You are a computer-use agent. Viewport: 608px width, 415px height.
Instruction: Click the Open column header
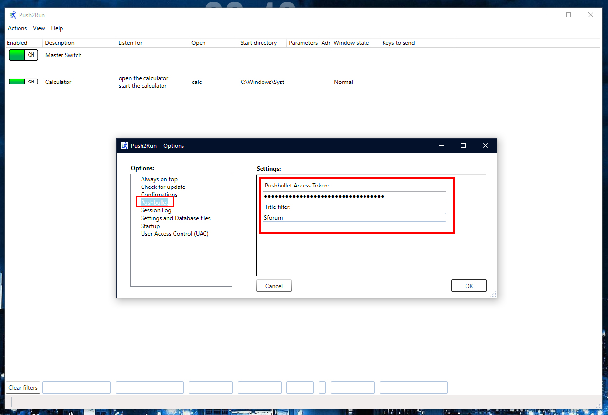click(214, 43)
